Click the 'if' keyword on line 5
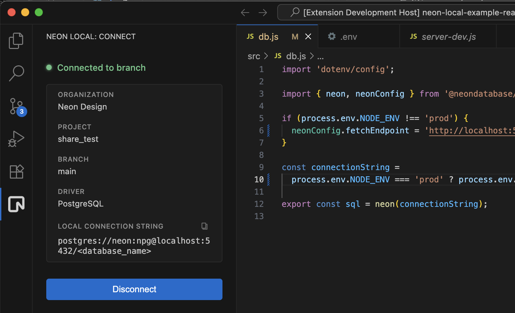 (286, 118)
